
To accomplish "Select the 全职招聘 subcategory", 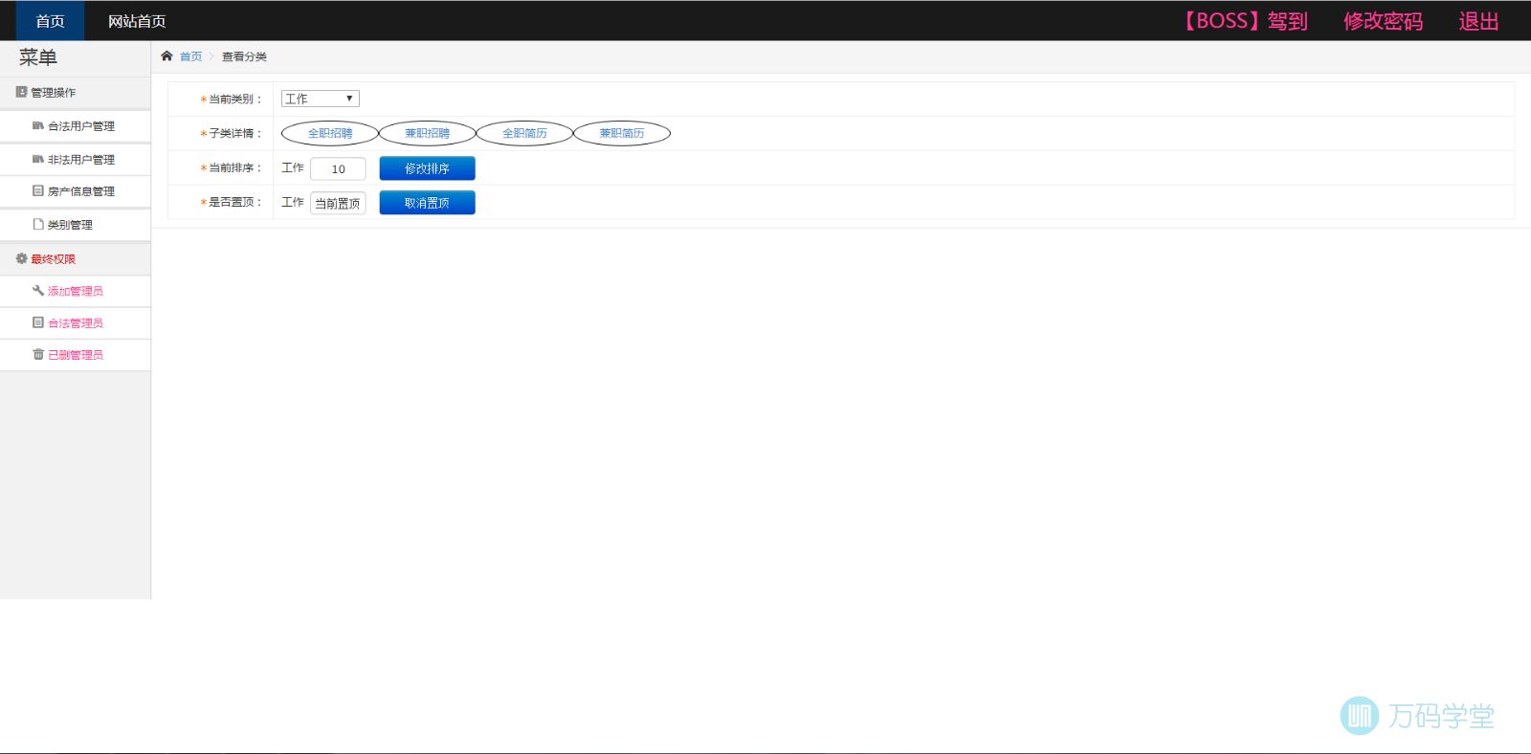I will pos(330,133).
